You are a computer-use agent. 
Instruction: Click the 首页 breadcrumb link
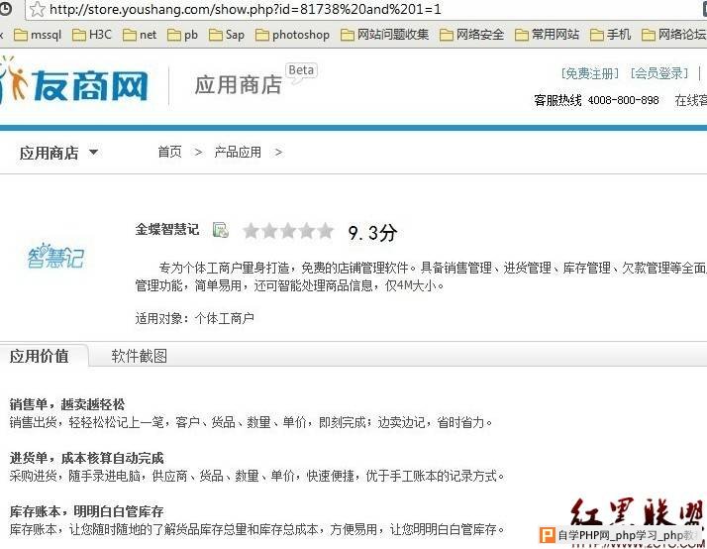point(169,152)
